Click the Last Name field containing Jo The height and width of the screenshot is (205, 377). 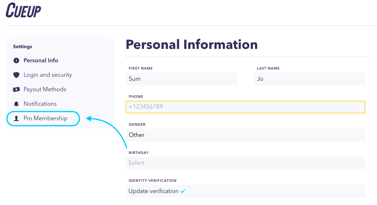[310, 79]
